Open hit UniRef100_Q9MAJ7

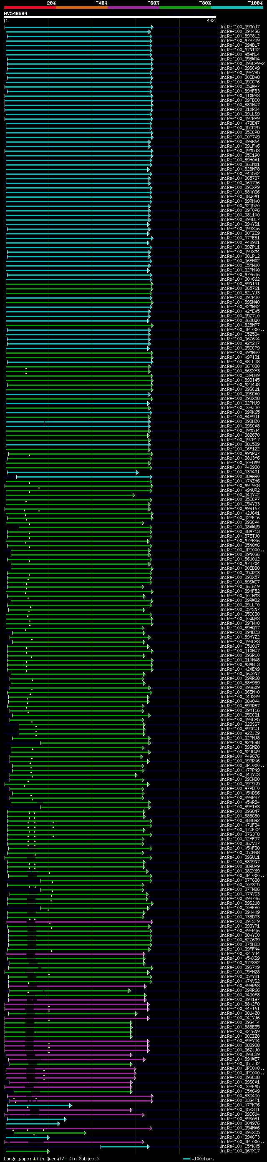[239, 27]
